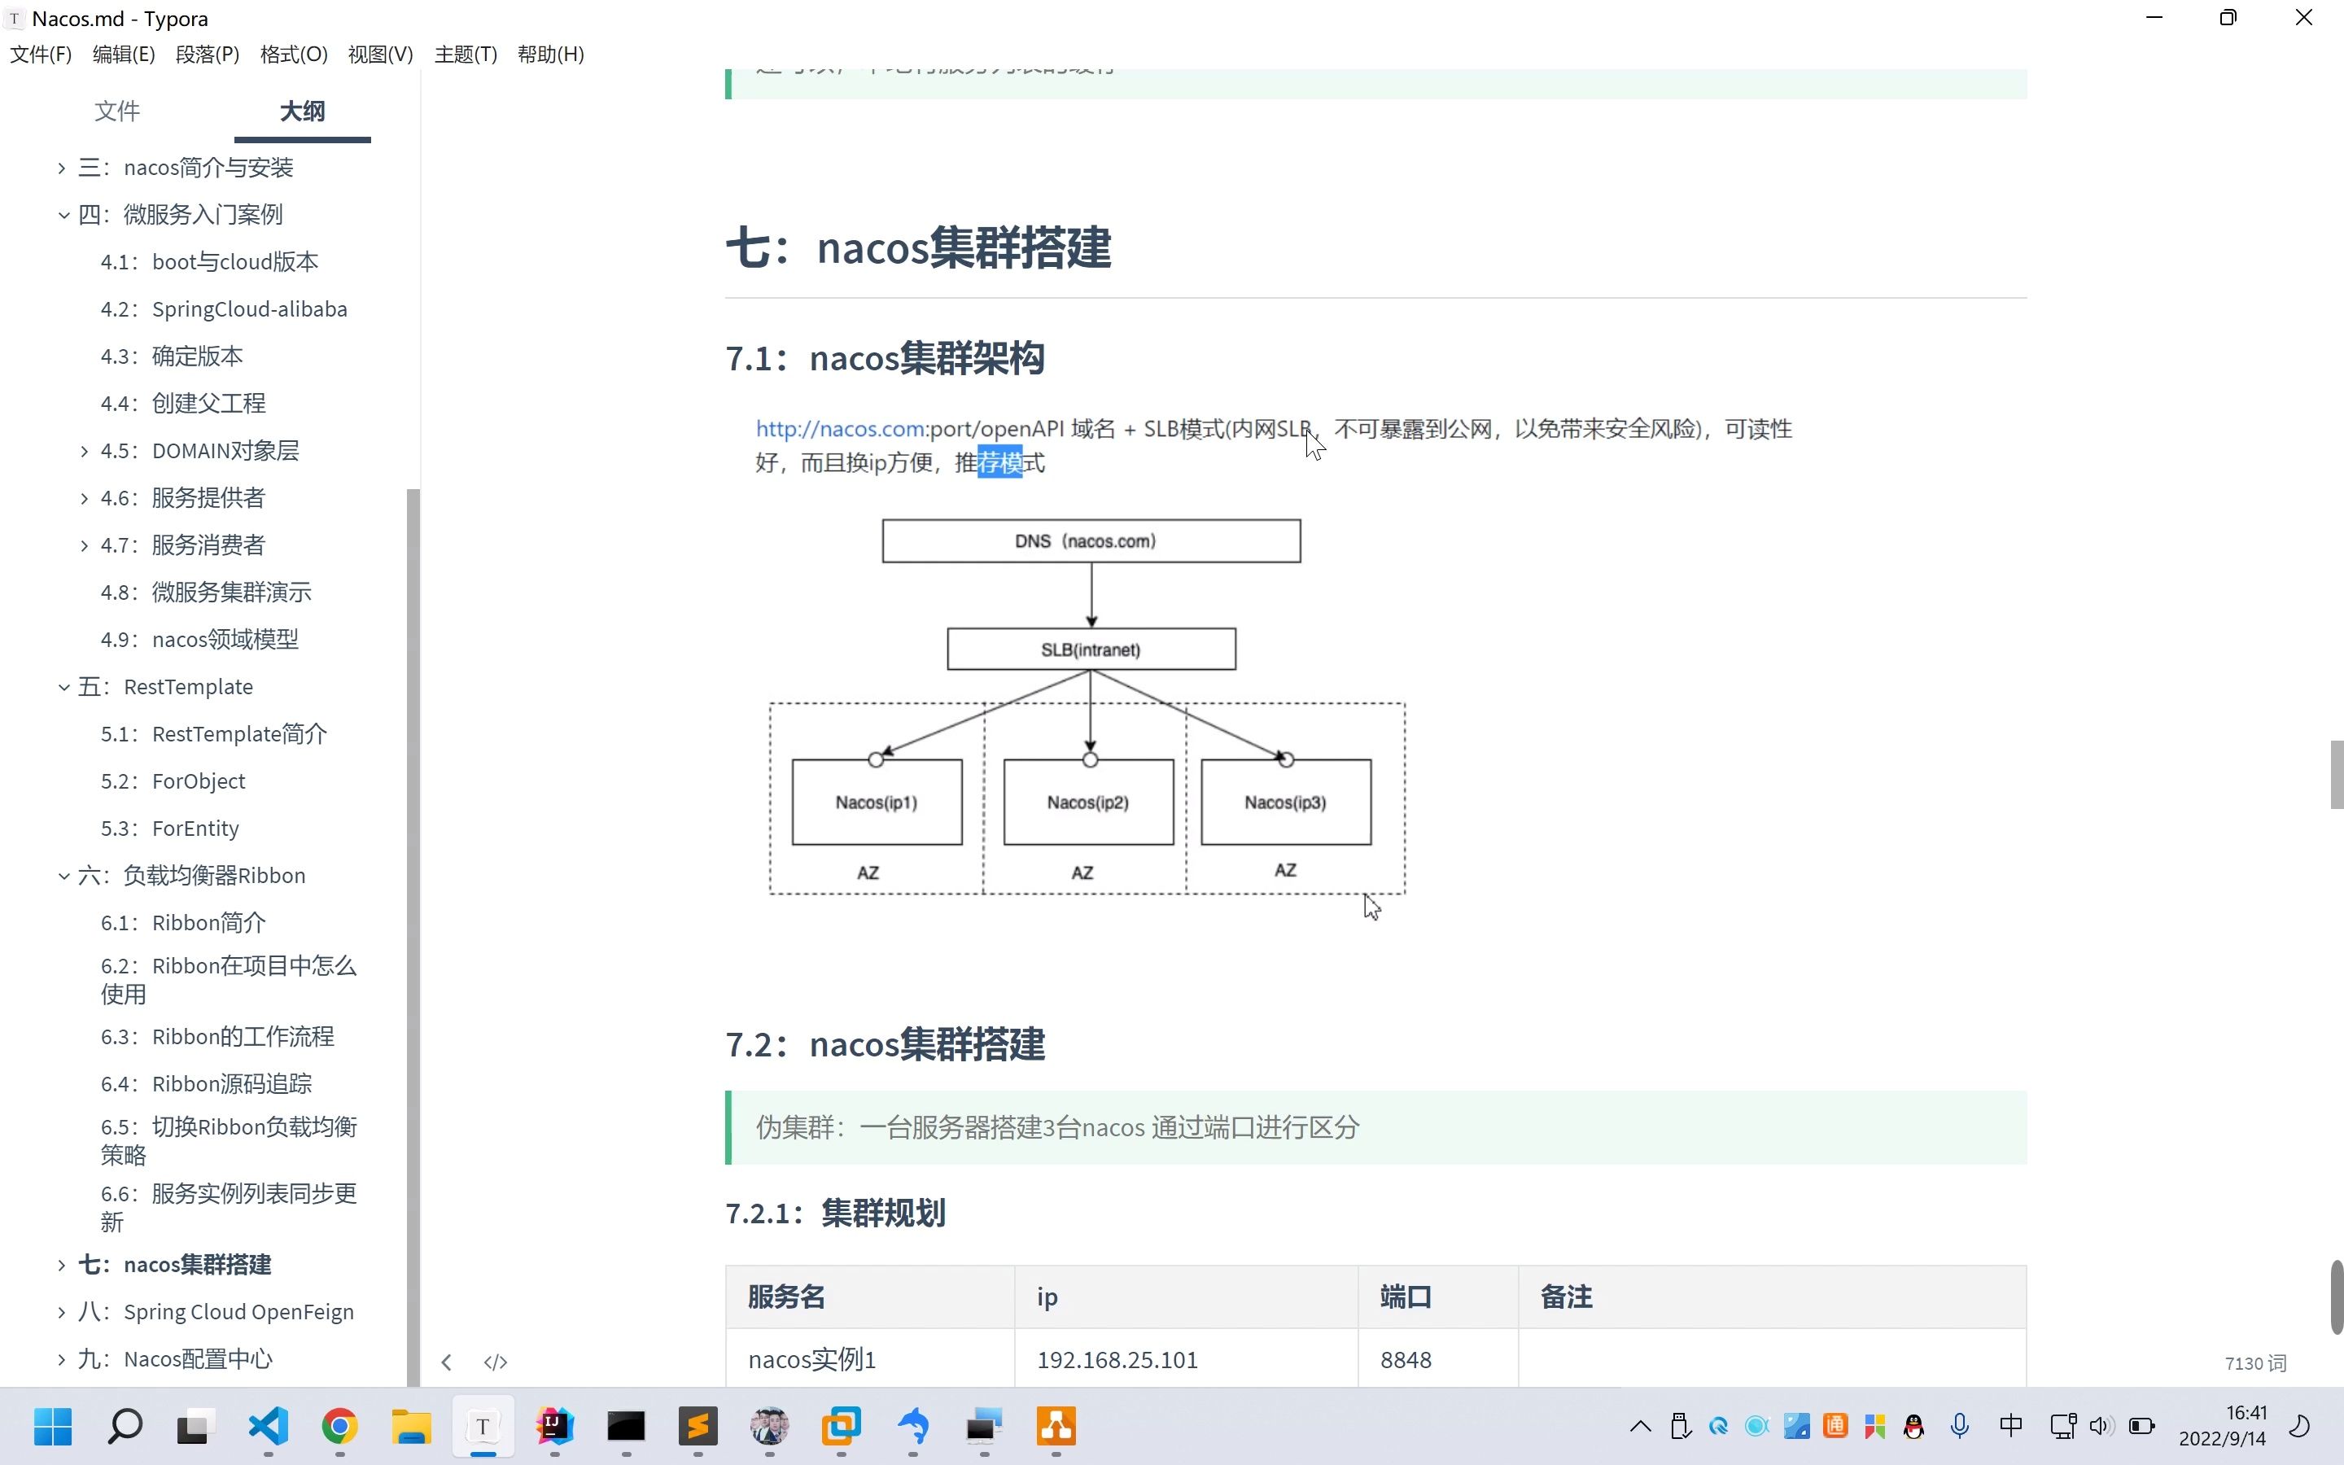Open network display tray icon
This screenshot has height=1465, width=2344.
[2063, 1425]
